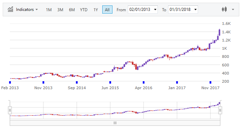This screenshot has height=129, width=241.
Task: Click the Apr 2016 date label
Action: coord(144,88)
